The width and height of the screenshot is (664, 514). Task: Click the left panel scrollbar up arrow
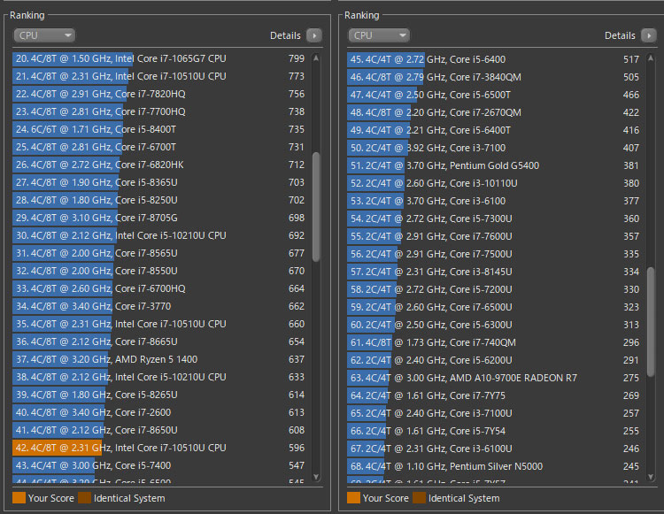[316, 58]
